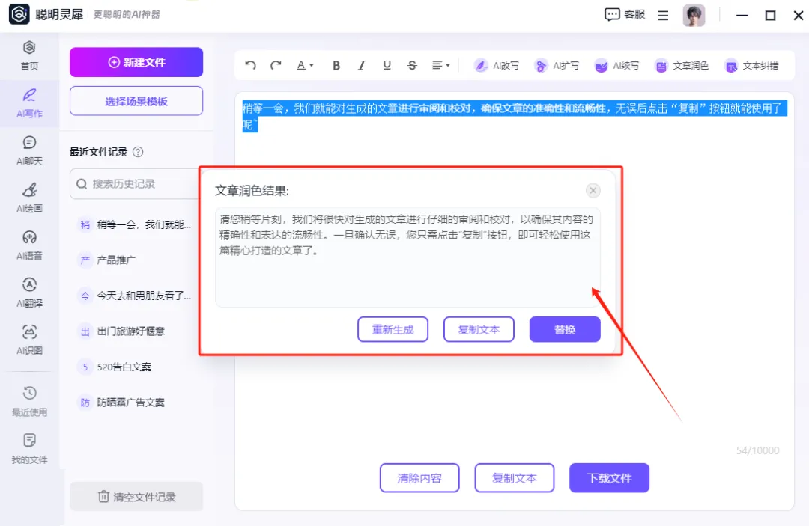Viewport: 809px width, 526px height.
Task: Toggle bold formatting
Action: tap(336, 66)
